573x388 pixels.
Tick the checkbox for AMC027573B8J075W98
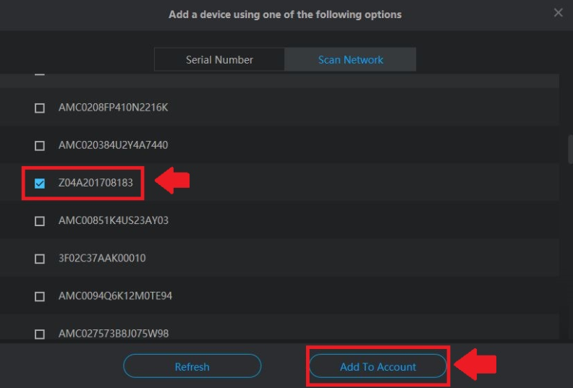[40, 334]
